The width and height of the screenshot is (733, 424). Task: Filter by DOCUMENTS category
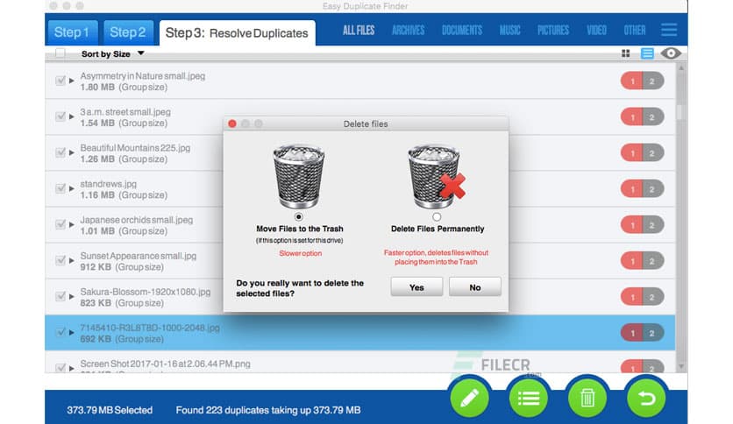(462, 31)
